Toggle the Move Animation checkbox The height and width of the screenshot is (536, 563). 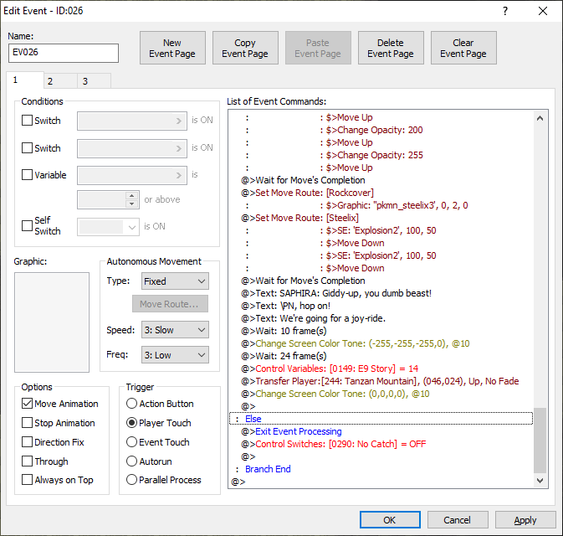tap(28, 404)
